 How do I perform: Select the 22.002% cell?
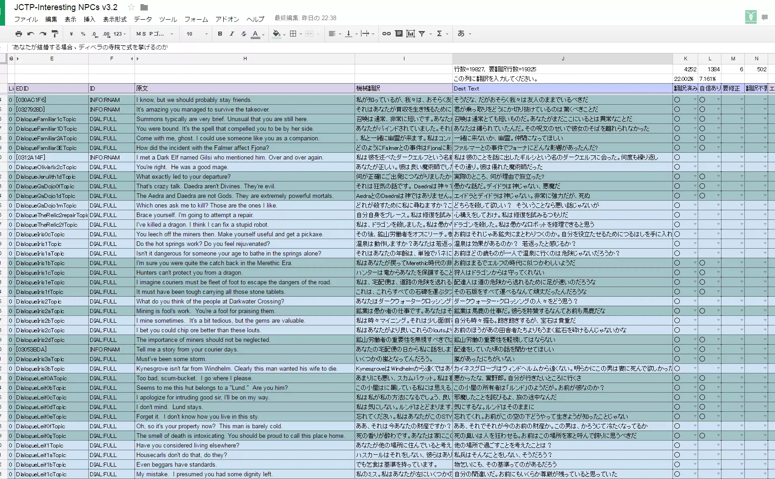685,79
